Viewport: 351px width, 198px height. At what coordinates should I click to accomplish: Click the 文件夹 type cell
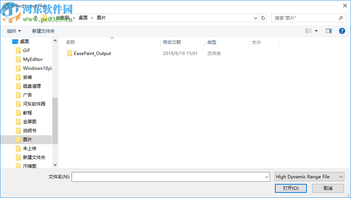[214, 53]
